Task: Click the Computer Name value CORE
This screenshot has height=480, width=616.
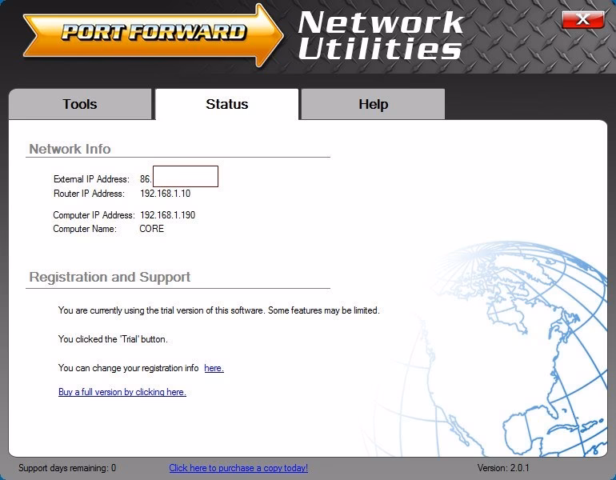Action: coord(152,229)
